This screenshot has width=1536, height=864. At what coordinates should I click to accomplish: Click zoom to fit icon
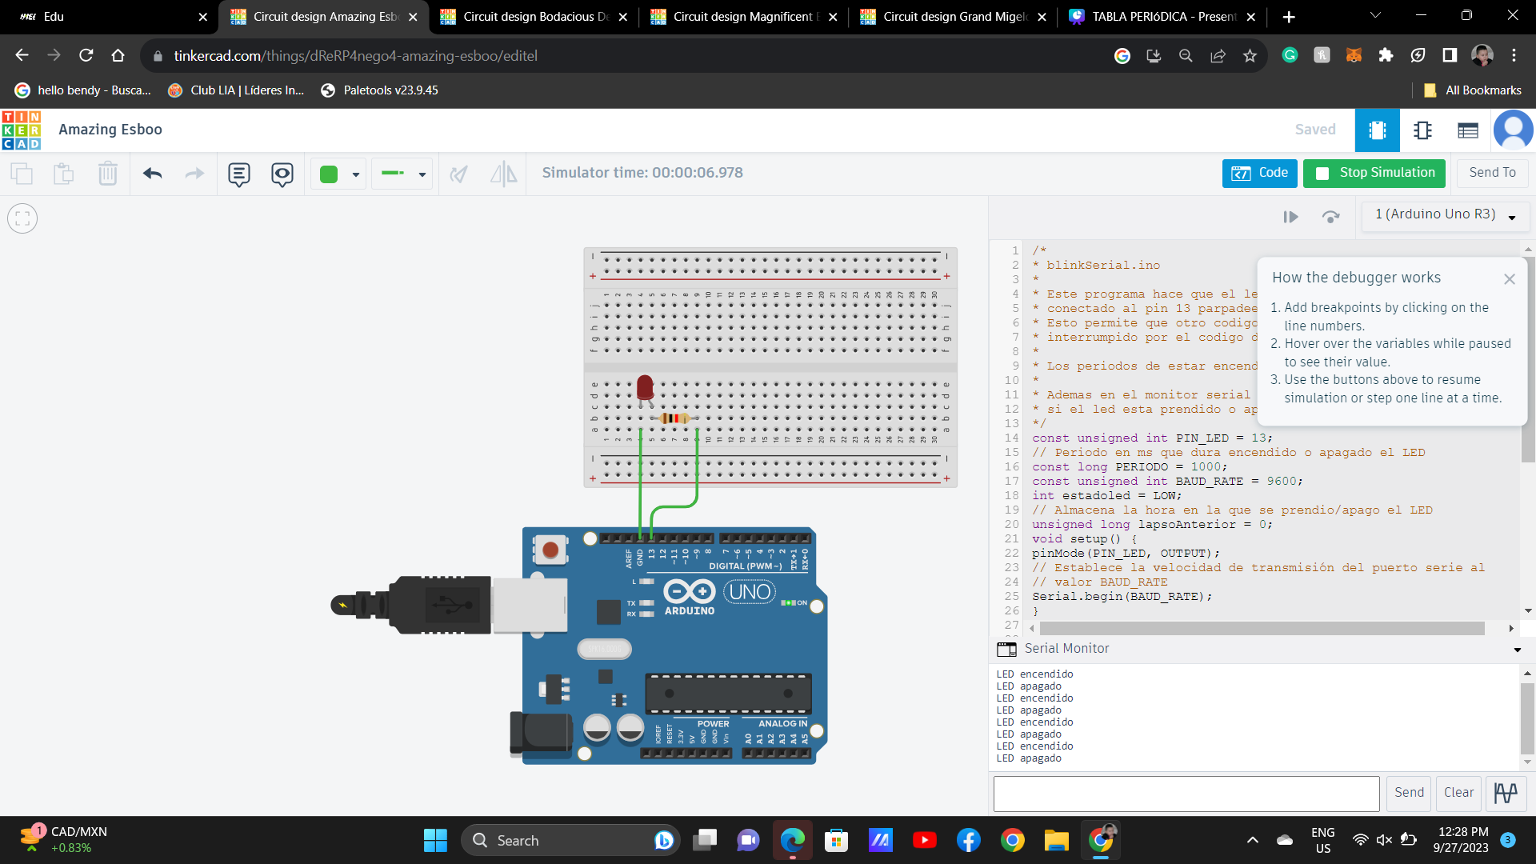pos(22,218)
